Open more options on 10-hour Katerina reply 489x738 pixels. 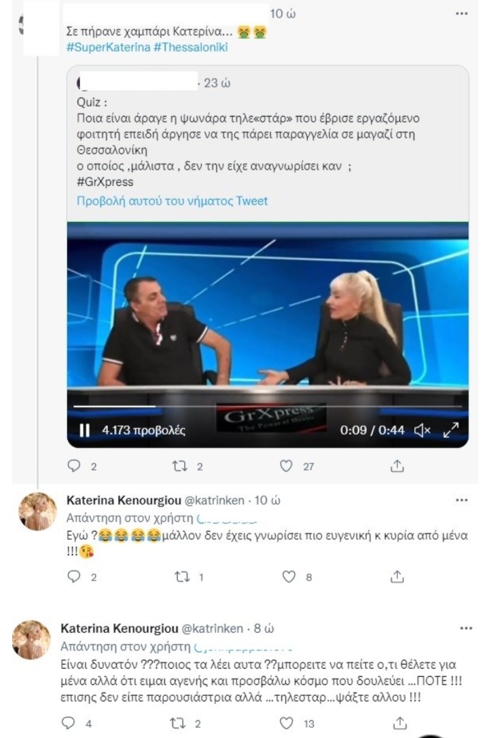462,500
